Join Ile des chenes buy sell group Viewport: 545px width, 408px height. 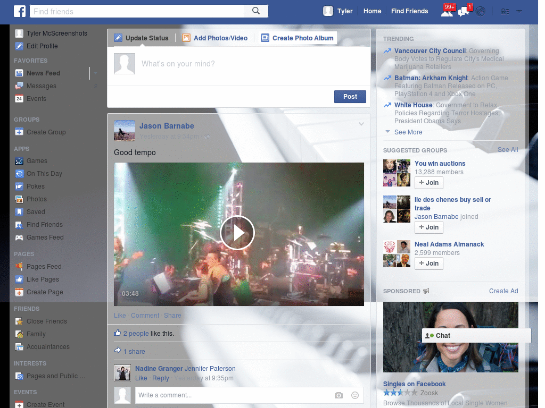pyautogui.click(x=429, y=227)
